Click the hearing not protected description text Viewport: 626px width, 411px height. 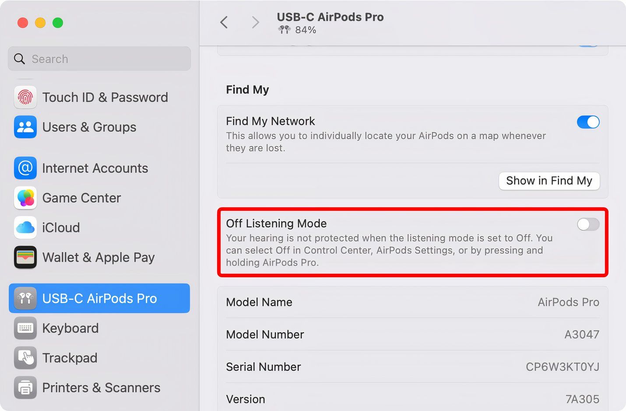click(x=389, y=250)
